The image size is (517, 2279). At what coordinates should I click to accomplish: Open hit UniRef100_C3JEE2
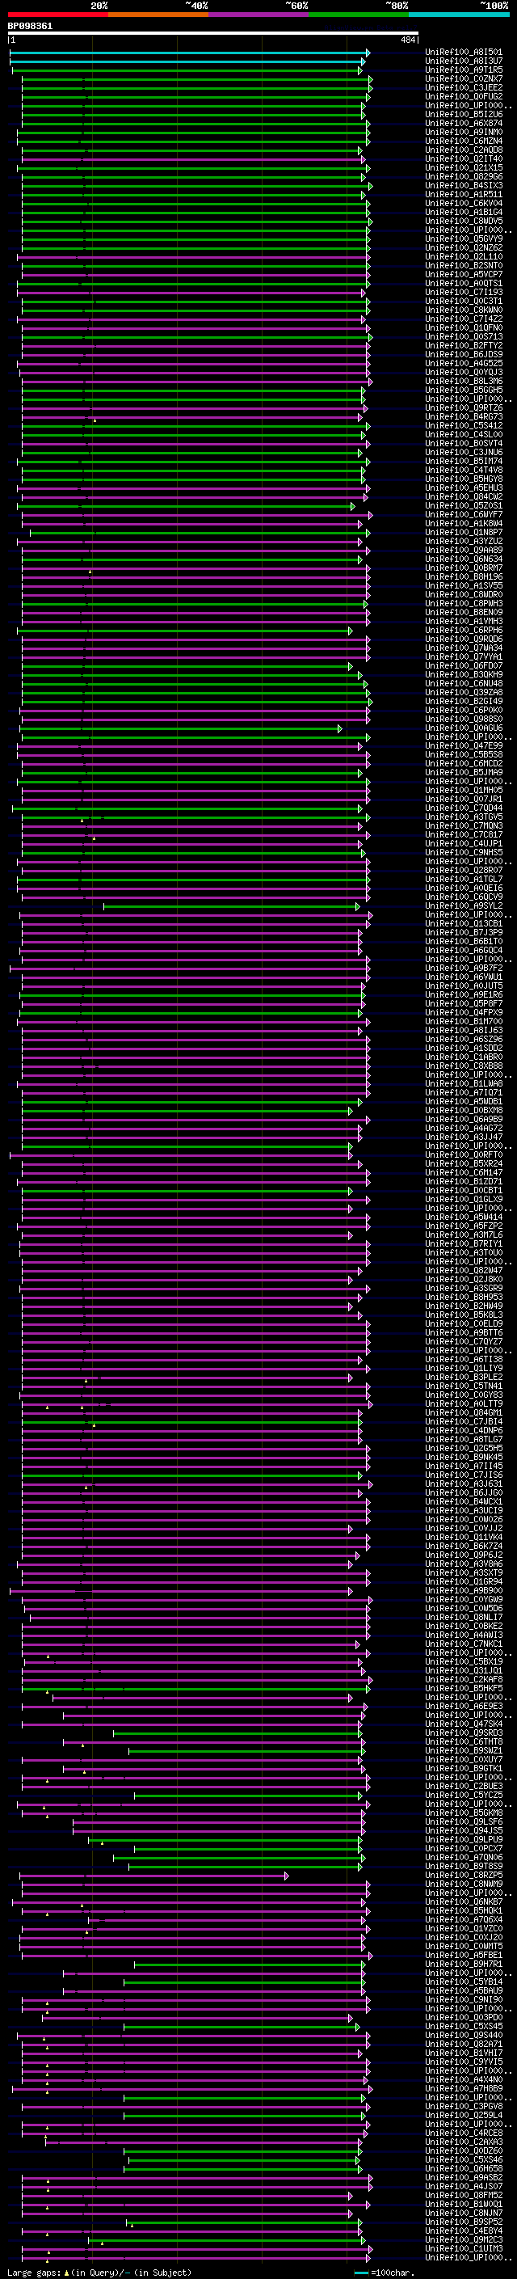point(464,87)
